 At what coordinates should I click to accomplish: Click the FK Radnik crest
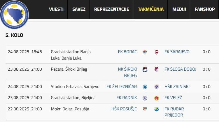(x=145, y=98)
